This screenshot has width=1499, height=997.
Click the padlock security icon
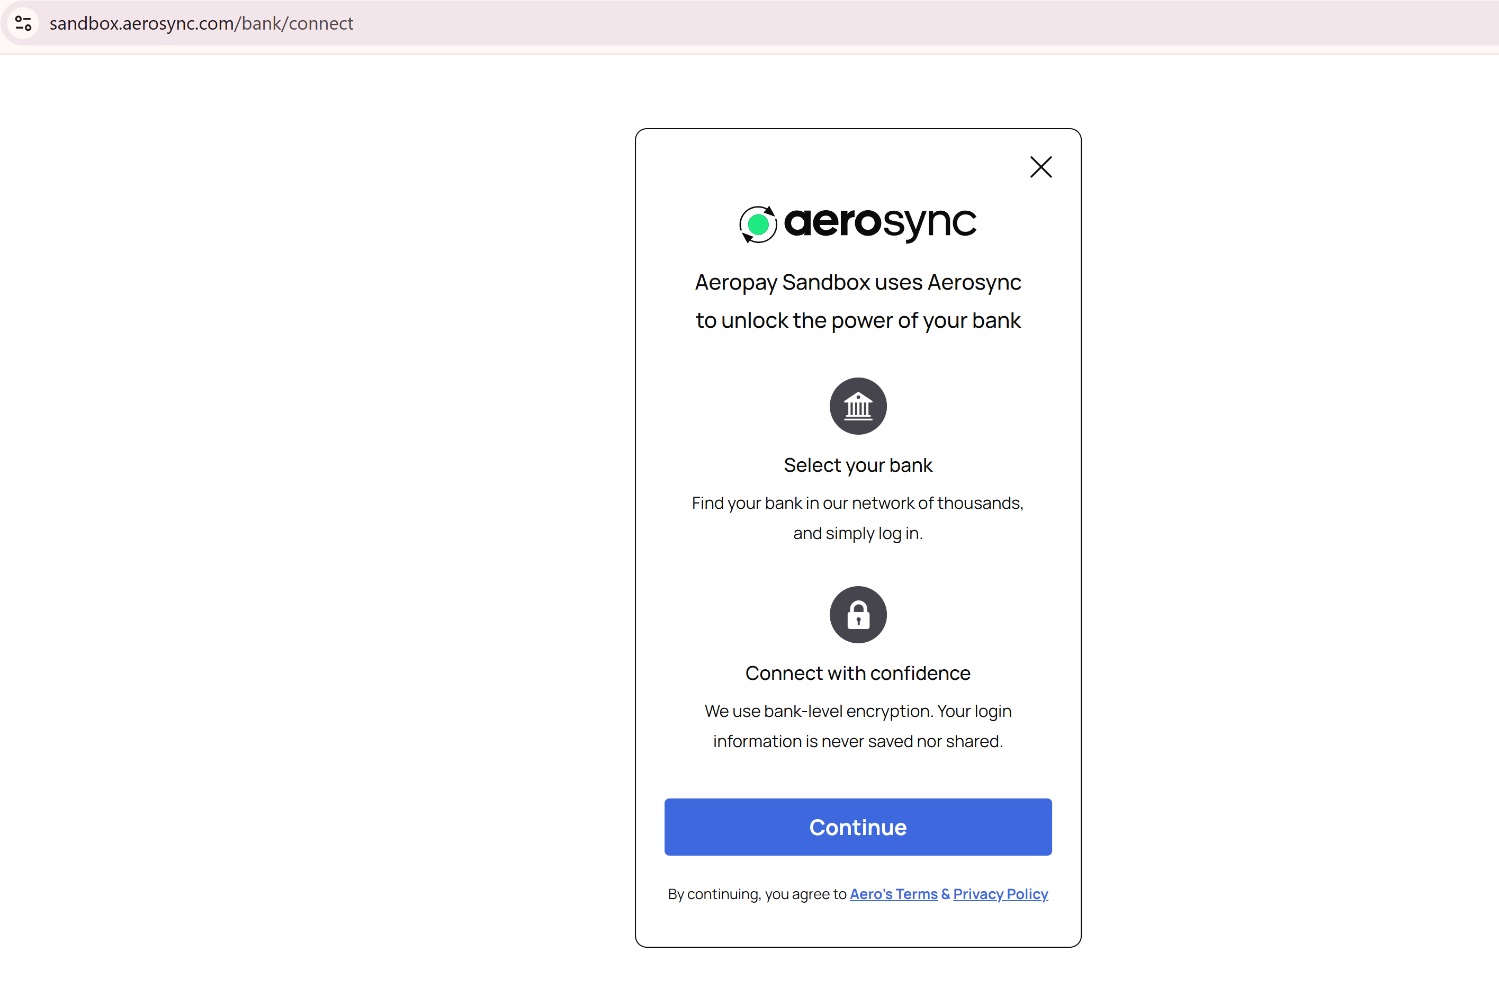coord(858,615)
